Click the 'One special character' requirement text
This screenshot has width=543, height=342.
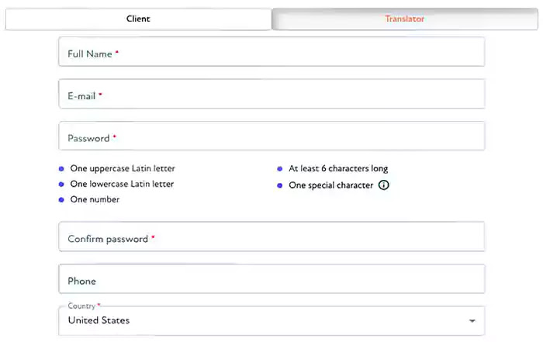[331, 185]
